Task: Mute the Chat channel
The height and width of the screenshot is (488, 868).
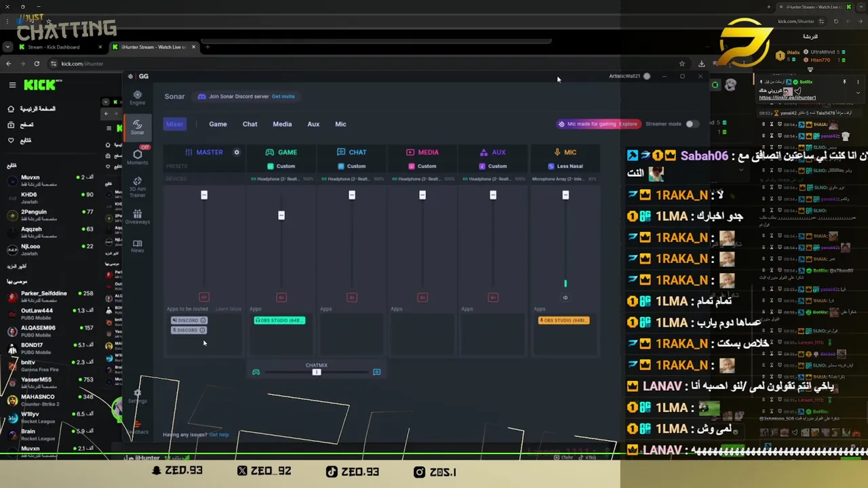Action: coord(352,297)
